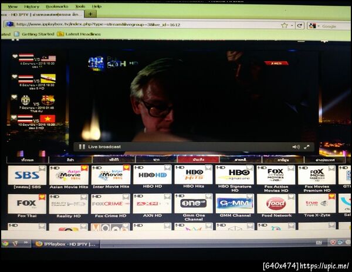This screenshot has height=272, width=352.
Task: Open the AXN HD channel
Action: tap(153, 203)
